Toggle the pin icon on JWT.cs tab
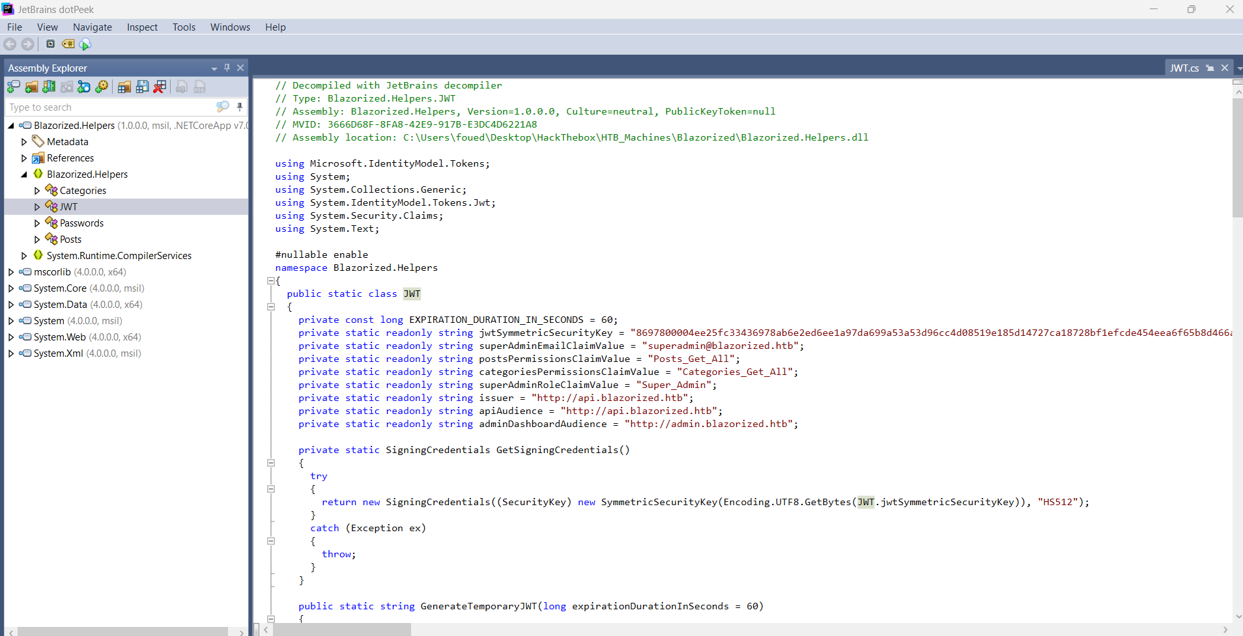 (1210, 68)
